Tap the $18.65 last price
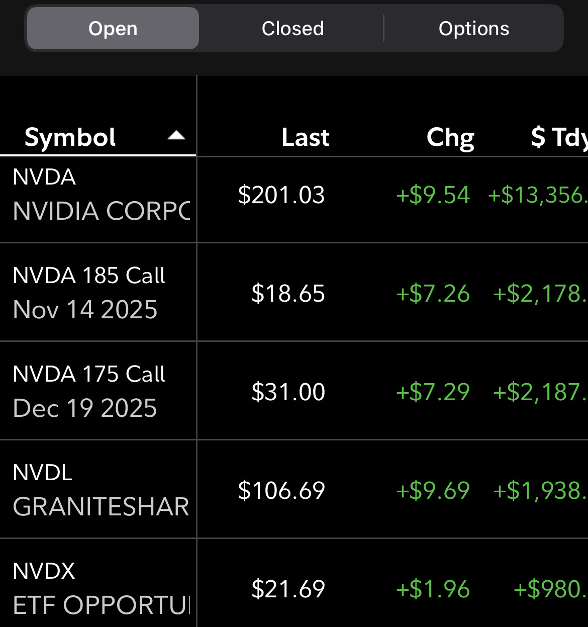Screen dimensions: 588x627 (288, 294)
